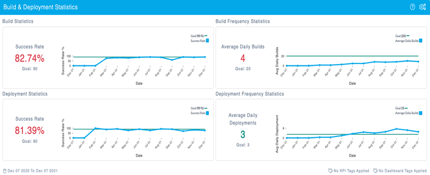430x175 pixels.
Task: Toggle Average Daily Builds legend in Build Frequency
Action: click(x=408, y=40)
